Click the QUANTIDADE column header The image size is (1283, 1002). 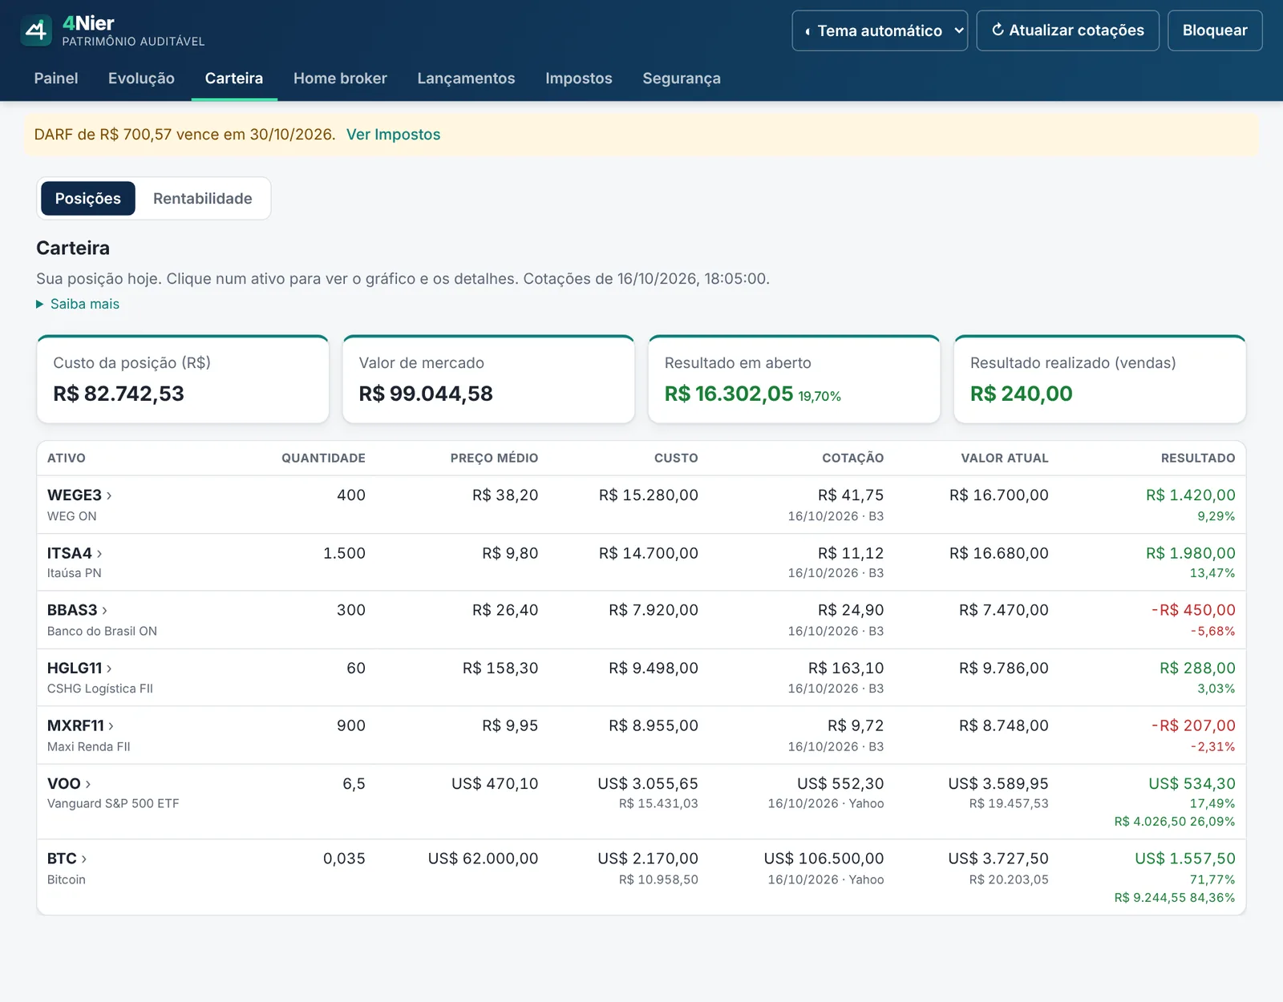pyautogui.click(x=323, y=458)
